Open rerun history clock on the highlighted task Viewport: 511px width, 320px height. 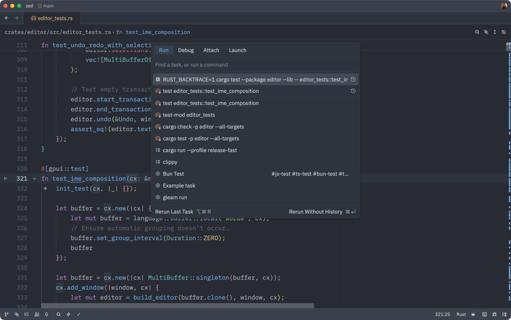[353, 79]
